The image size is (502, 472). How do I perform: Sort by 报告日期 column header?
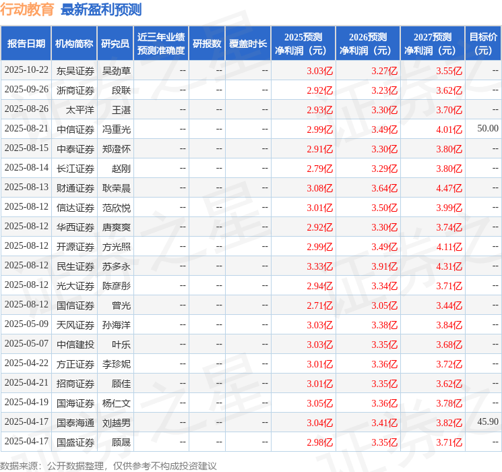[x=26, y=43]
